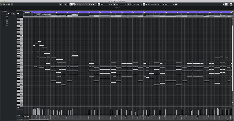
Task: Select the Split scissors tool
Action: click(85, 4)
